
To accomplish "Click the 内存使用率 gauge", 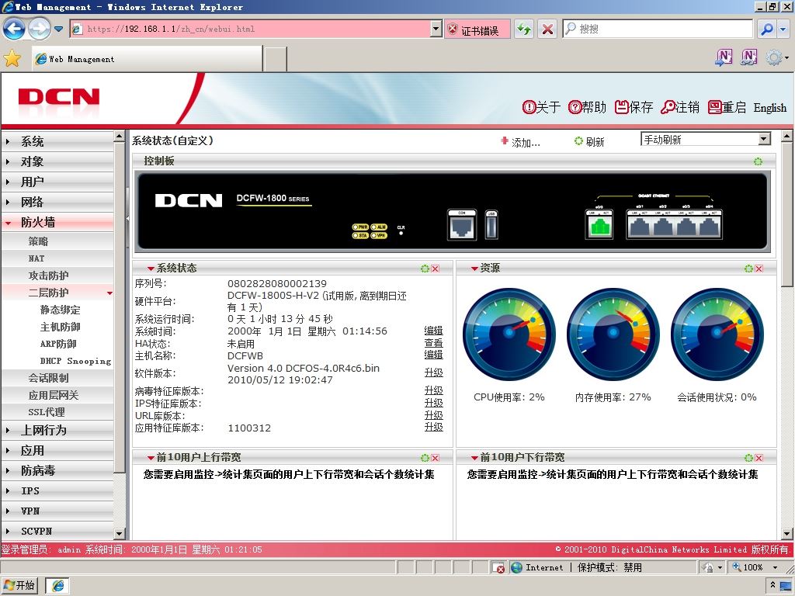I will pos(613,334).
